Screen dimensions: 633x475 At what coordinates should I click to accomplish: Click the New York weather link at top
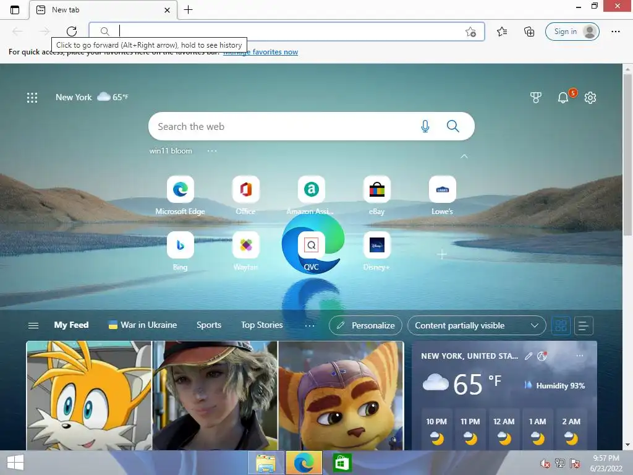pyautogui.click(x=92, y=97)
